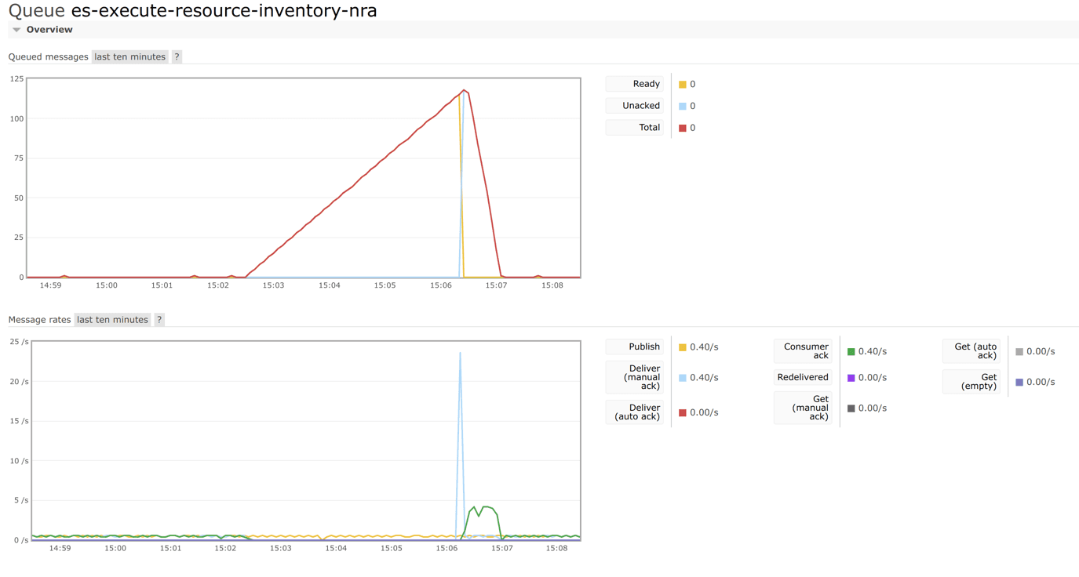1079x577 pixels.
Task: Click the peak of the queued messages chart
Action: point(465,90)
